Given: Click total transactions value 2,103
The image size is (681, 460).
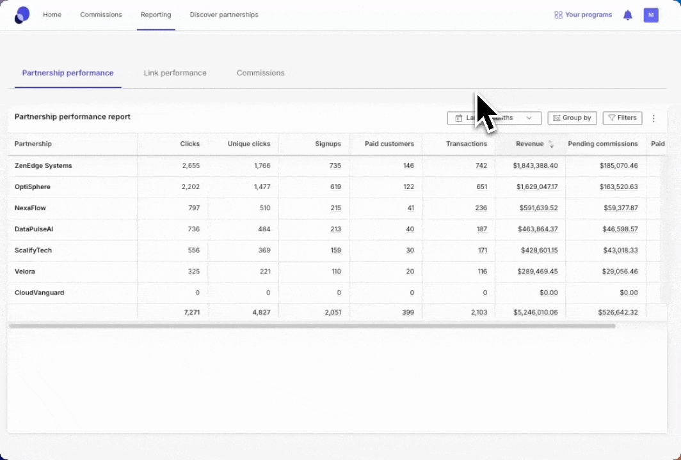Looking at the screenshot, I should (479, 312).
